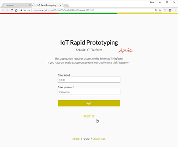Open a new browser tab

tap(66, 5)
